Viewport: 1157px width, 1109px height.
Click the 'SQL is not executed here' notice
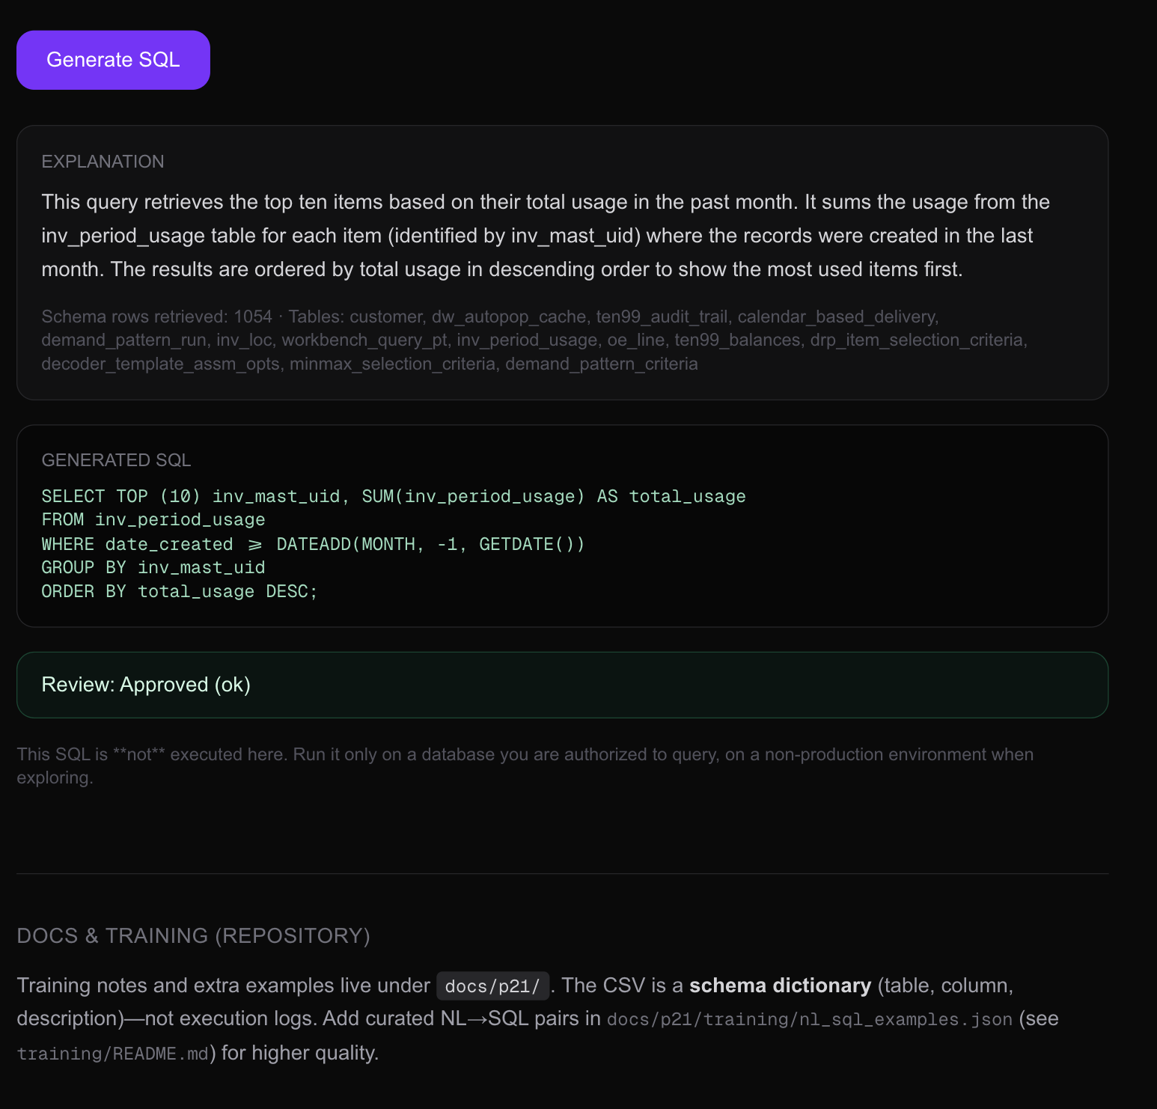(524, 754)
